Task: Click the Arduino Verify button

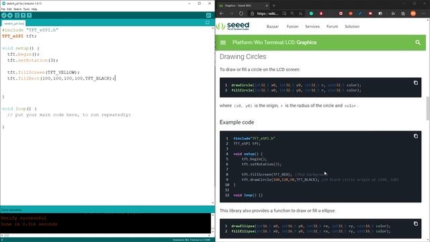Action: click(4, 15)
